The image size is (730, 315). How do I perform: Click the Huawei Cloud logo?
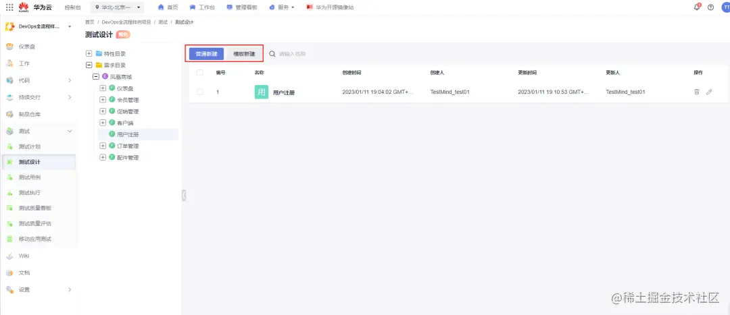point(35,7)
